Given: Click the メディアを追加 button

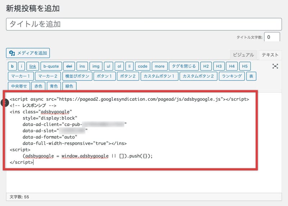Looking at the screenshot, I should [28, 53].
